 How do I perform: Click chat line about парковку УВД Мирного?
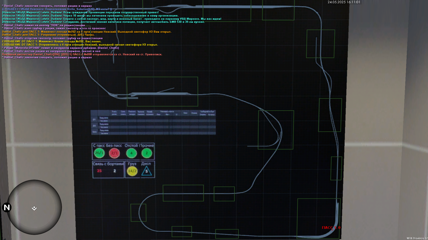(x=111, y=19)
